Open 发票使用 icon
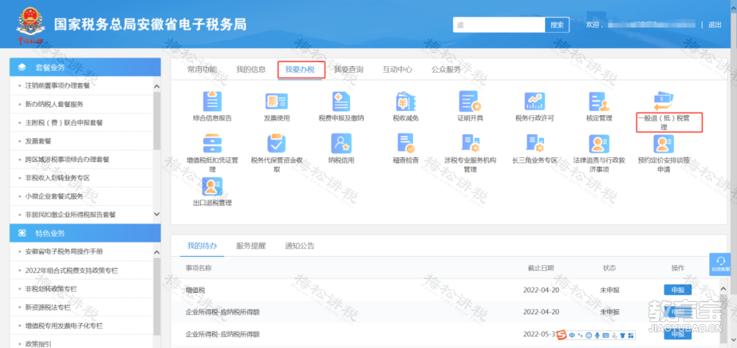The width and height of the screenshot is (737, 348). point(276,101)
